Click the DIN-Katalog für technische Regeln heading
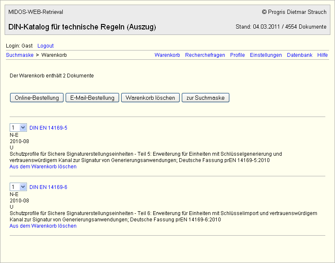335x263 pixels. [x=82, y=27]
